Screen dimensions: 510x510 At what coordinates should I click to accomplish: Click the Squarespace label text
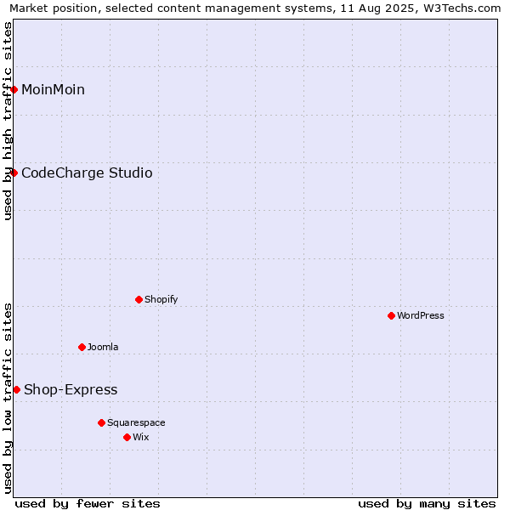[x=136, y=422]
